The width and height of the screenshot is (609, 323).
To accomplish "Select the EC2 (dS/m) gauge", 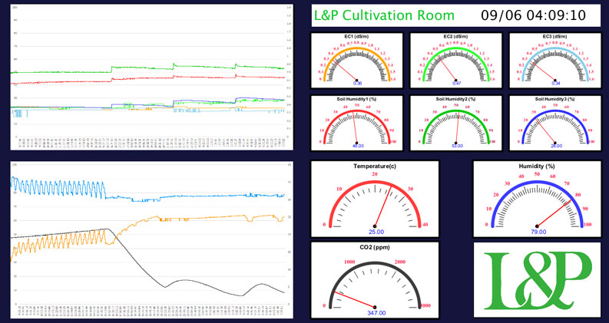I will click(x=456, y=60).
